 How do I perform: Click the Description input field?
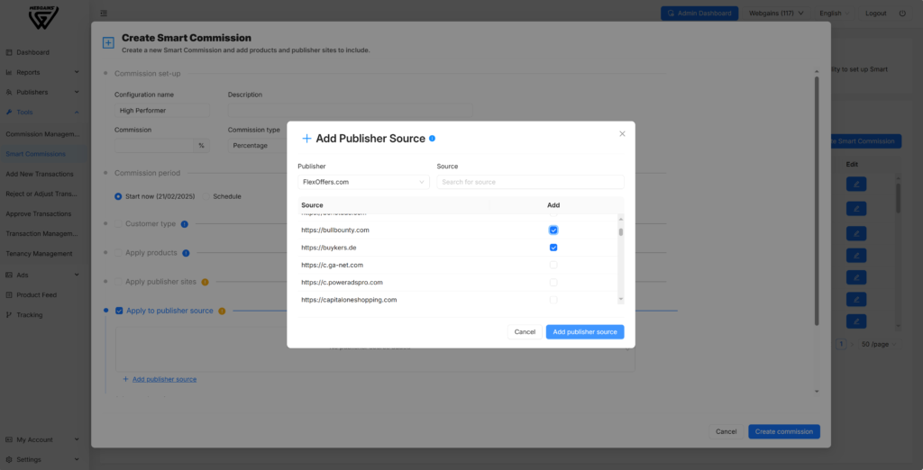tap(351, 110)
